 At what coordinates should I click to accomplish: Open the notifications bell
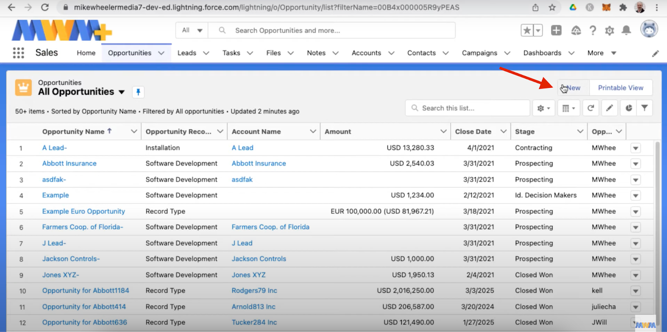tap(626, 30)
